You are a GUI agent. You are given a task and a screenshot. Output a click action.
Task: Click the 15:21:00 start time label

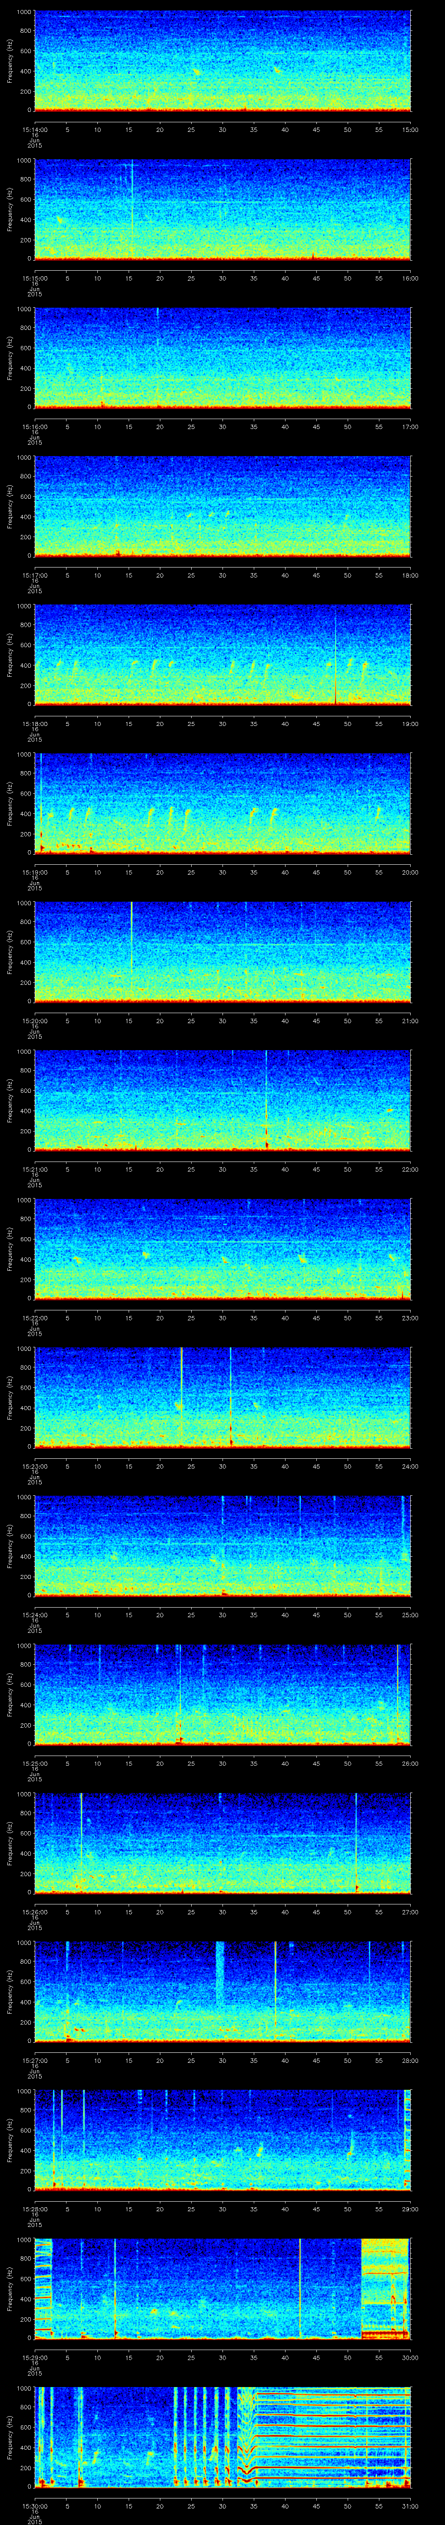tap(34, 1169)
